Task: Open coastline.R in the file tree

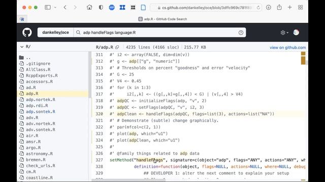Action: [x=39, y=177]
